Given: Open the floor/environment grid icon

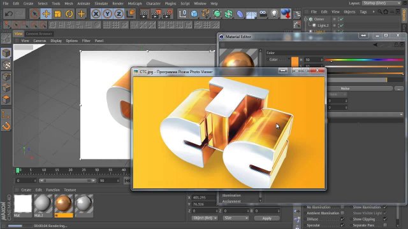Looking at the screenshot, I should click(251, 14).
